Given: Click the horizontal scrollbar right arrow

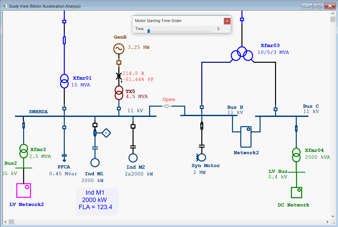Looking at the screenshot, I should 327,222.
